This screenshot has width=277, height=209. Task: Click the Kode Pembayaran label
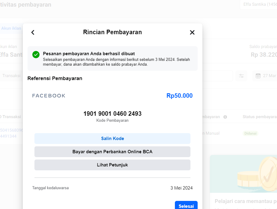coord(112,121)
